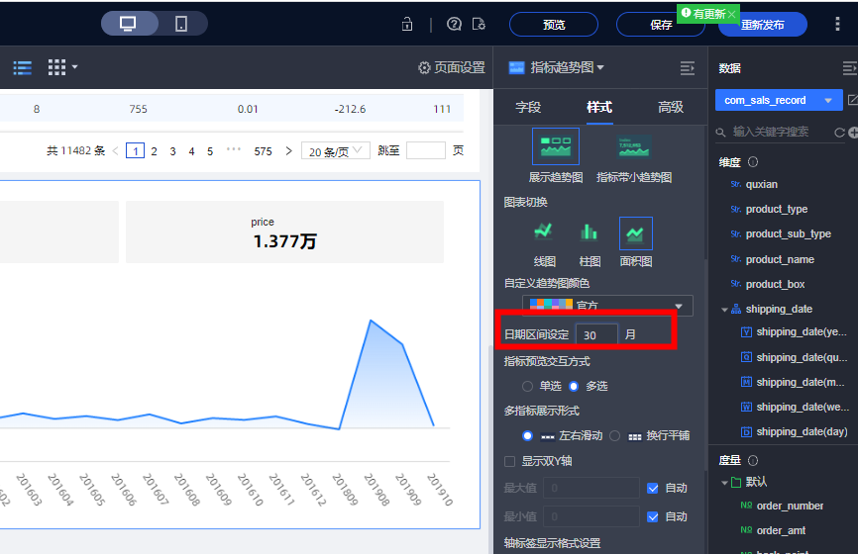This screenshot has width=858, height=554.
Task: Switch to mobile layout icon
Action: 181,24
